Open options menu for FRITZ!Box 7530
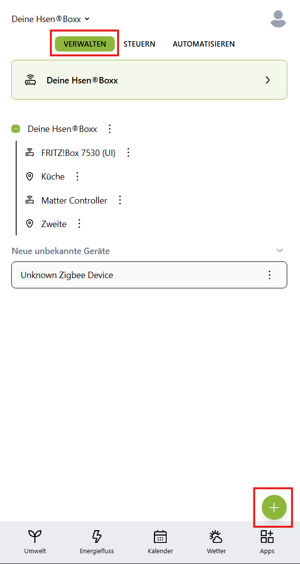Screen dimensions: 300x564 (128, 153)
